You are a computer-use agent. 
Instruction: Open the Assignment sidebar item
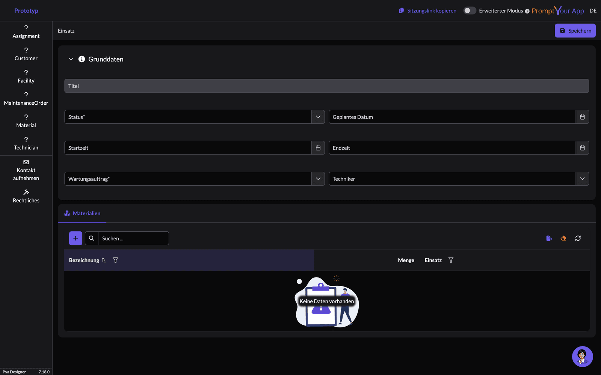click(26, 32)
